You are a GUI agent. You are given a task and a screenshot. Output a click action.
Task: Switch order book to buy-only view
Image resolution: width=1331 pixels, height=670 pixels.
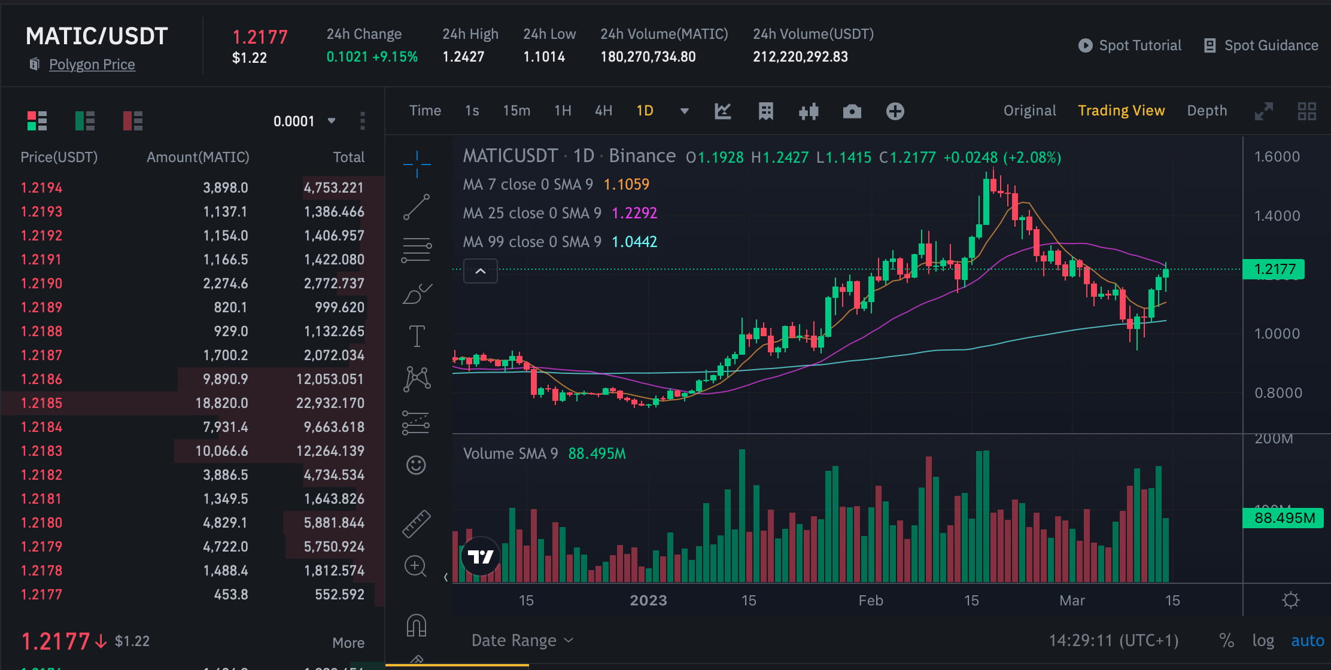(x=85, y=120)
